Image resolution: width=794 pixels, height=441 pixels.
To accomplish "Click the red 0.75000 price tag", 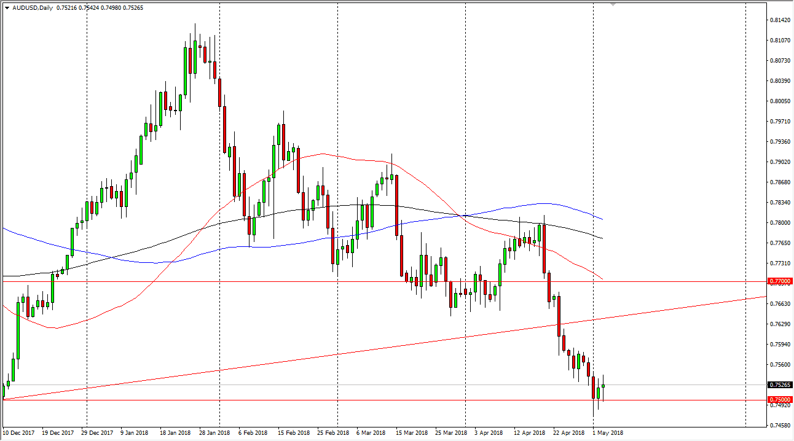I will point(779,399).
